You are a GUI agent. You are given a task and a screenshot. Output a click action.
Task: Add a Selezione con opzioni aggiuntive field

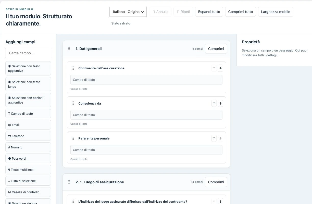28,100
